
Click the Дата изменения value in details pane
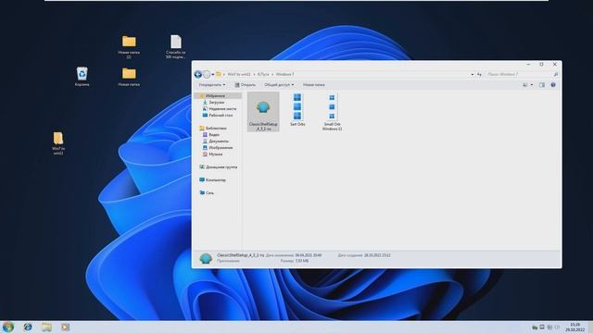click(x=309, y=255)
